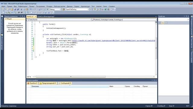
Task: Click the Open File folder icon
Action: coord(12,9)
